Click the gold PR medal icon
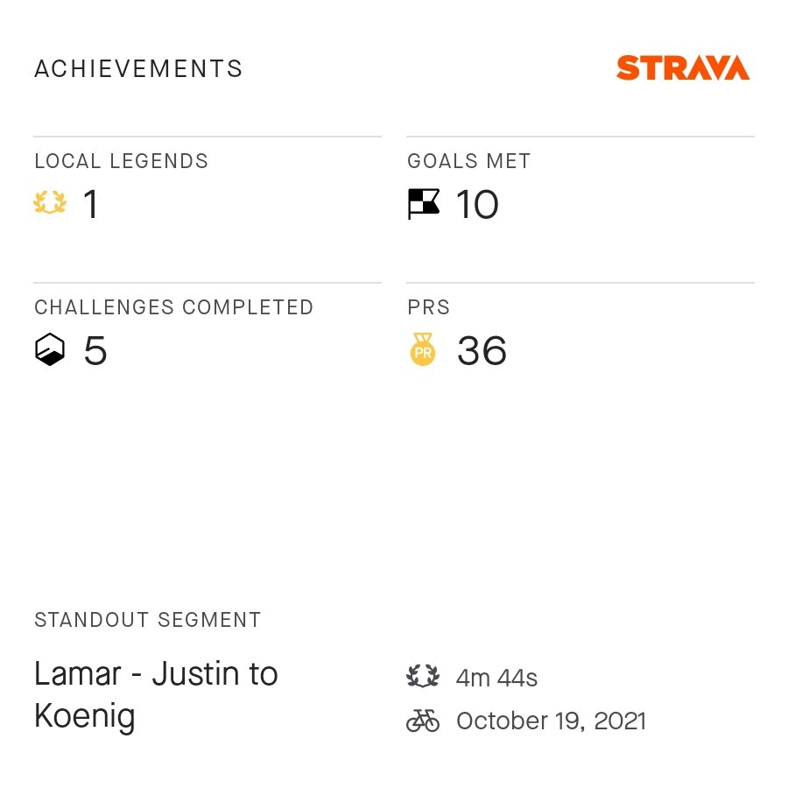Screen dimensions: 788x788 423,350
